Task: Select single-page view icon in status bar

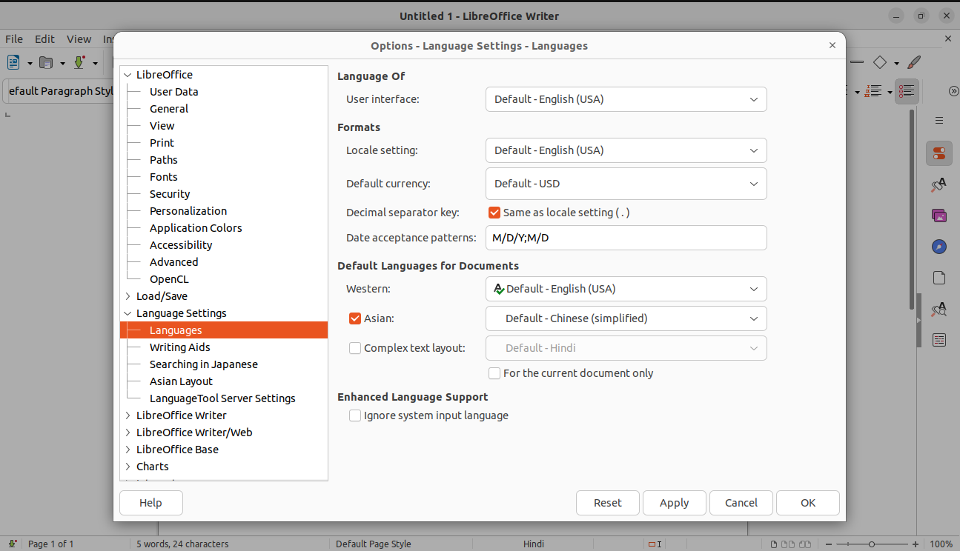Action: pyautogui.click(x=773, y=544)
